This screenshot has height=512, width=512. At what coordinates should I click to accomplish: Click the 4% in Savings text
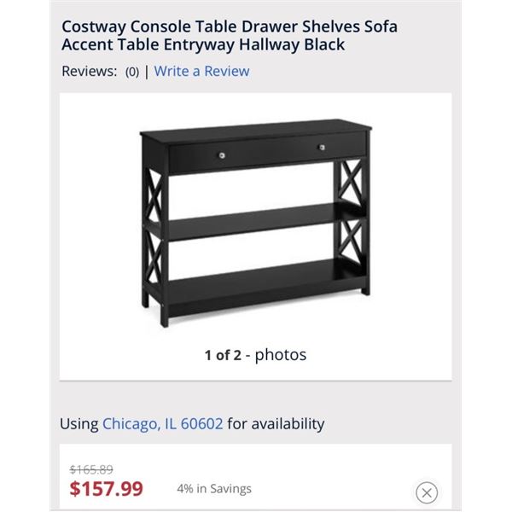[x=214, y=489]
